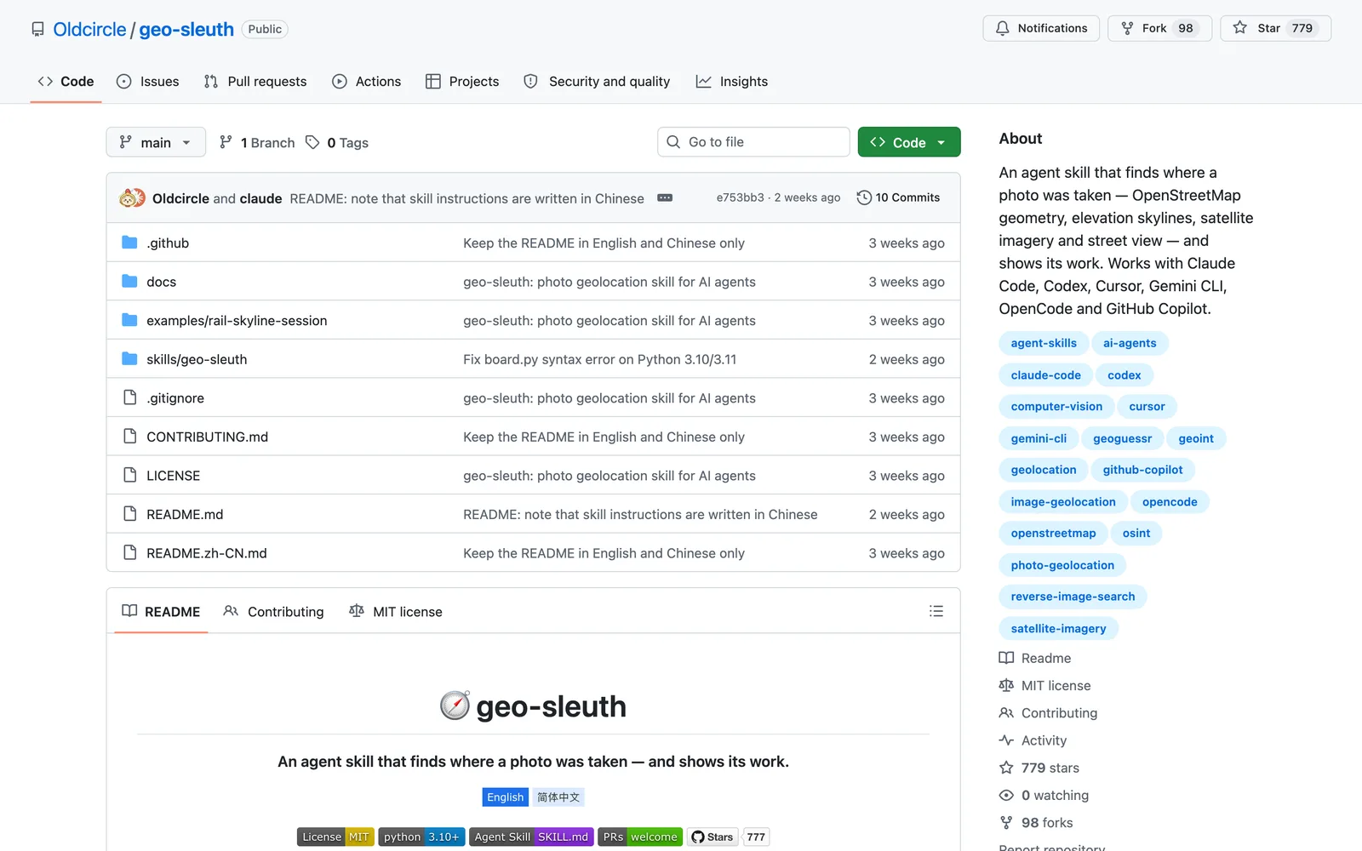
Task: Click the Activity pulse icon
Action: click(1006, 740)
